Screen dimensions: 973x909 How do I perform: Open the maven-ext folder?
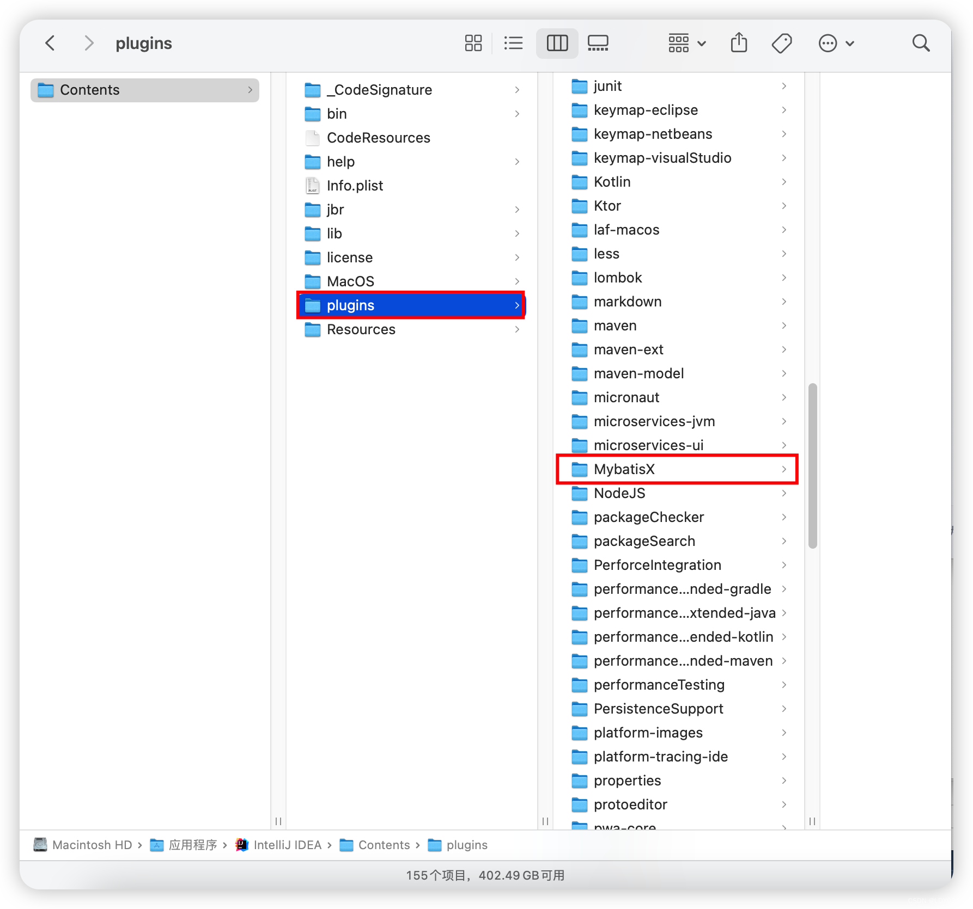pyautogui.click(x=679, y=349)
